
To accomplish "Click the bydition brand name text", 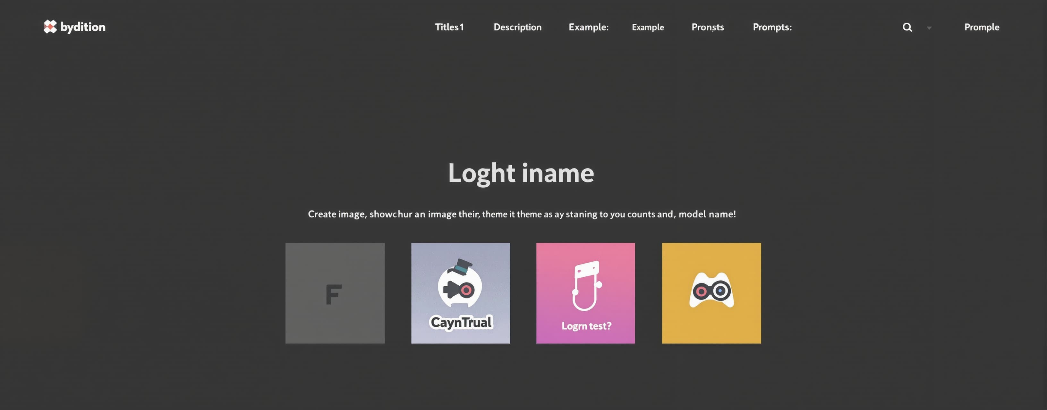I will click(83, 27).
